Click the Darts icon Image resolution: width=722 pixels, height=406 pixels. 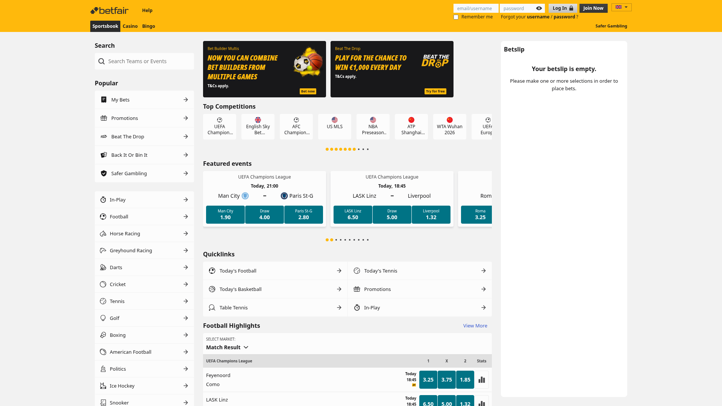click(x=103, y=267)
